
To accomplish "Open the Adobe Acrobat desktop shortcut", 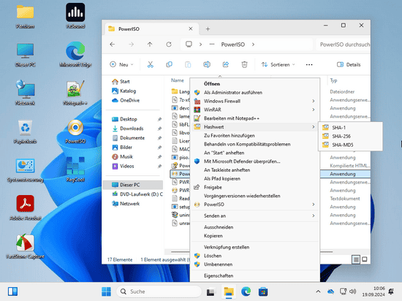I will tap(25, 207).
